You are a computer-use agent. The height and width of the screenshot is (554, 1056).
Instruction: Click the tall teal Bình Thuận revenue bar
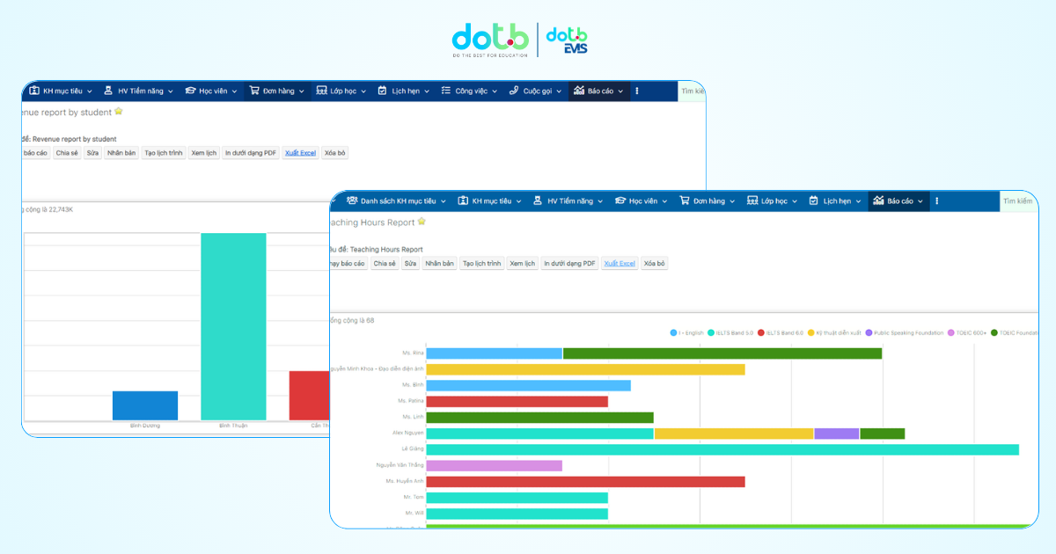pyautogui.click(x=233, y=326)
